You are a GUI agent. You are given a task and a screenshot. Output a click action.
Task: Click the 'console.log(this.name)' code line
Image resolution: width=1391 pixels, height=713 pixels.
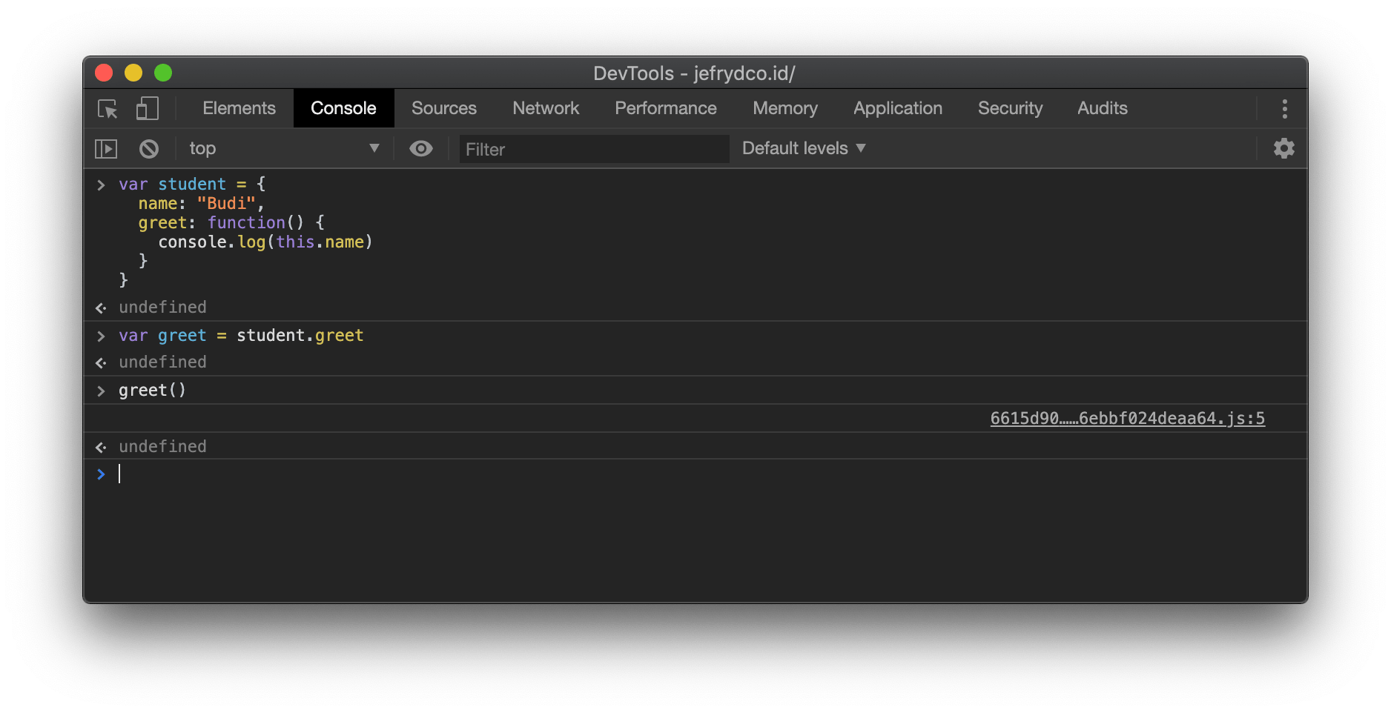(265, 242)
